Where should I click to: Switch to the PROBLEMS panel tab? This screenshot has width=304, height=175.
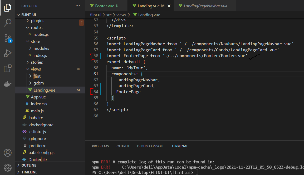click(x=100, y=146)
